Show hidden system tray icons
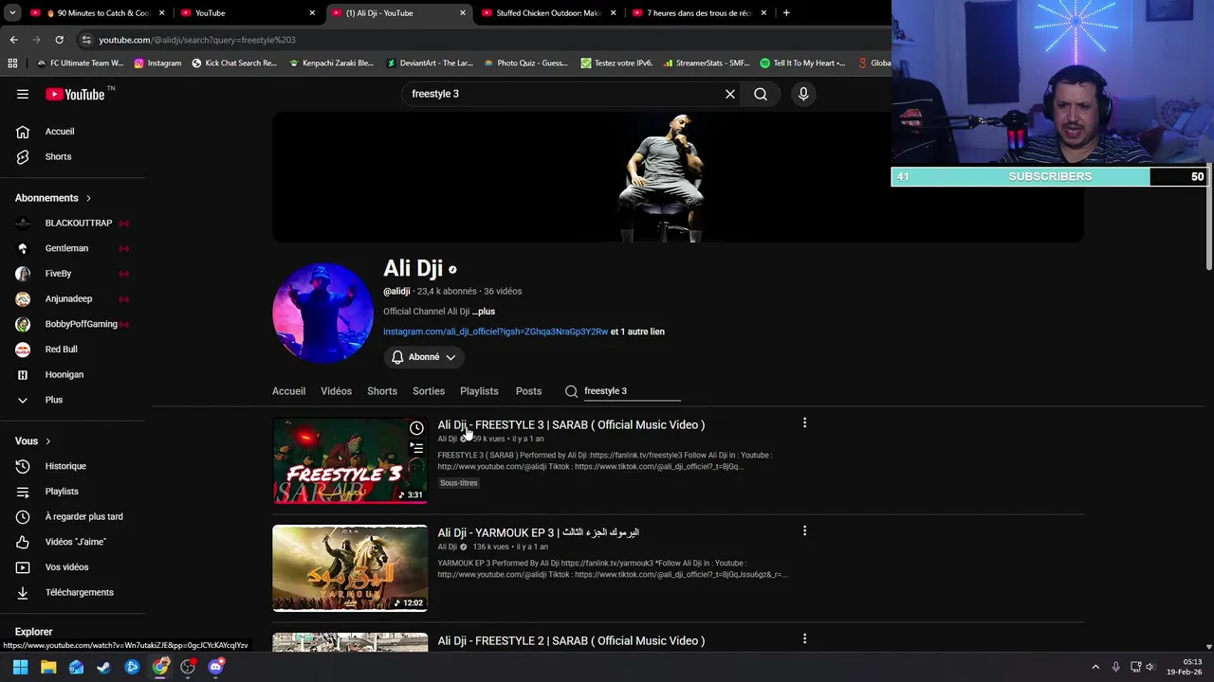 pos(1095,667)
